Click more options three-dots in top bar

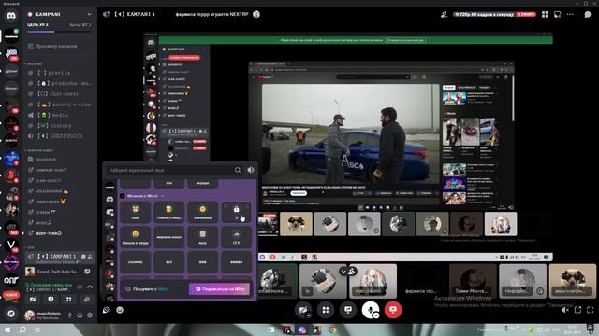coord(570,15)
